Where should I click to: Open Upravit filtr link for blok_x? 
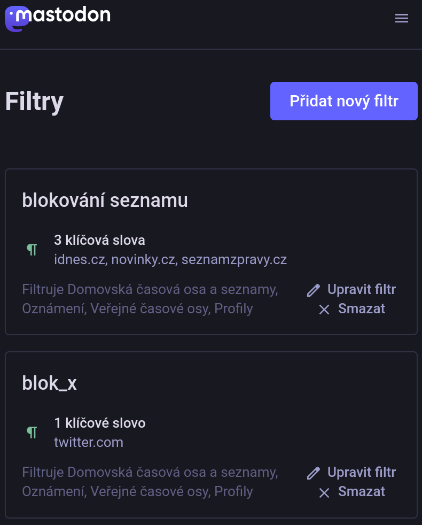[x=361, y=473]
